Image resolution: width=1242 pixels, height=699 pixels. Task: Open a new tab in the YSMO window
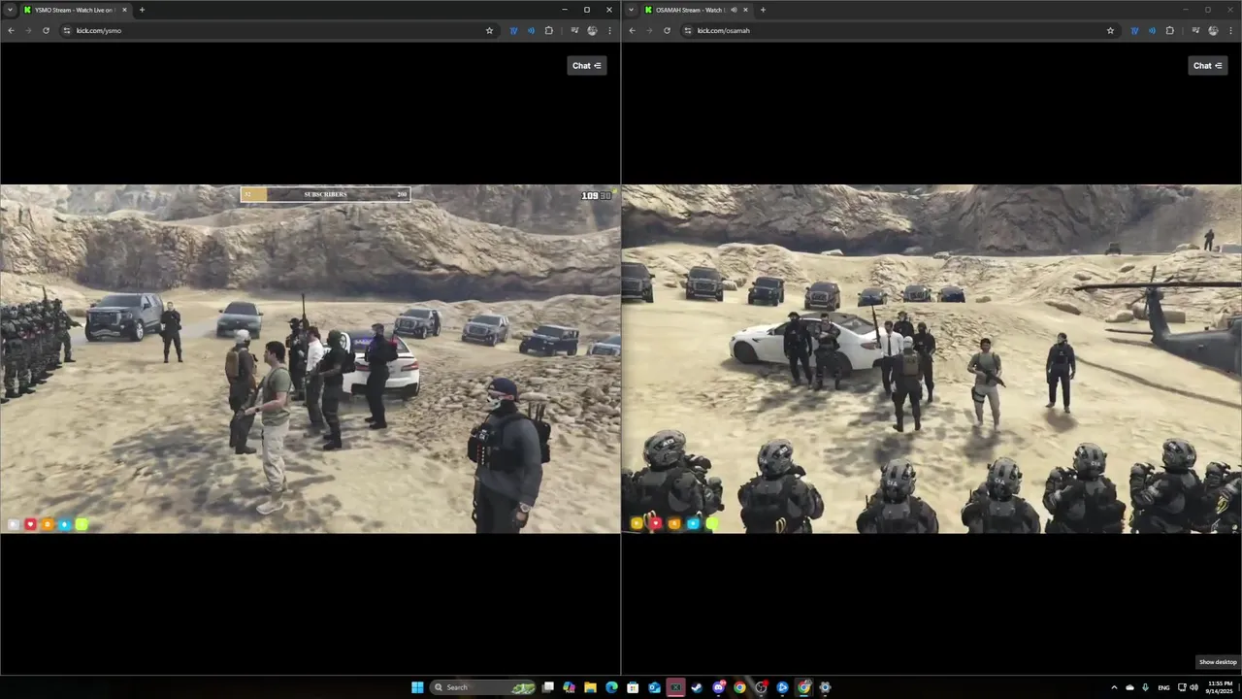[142, 10]
